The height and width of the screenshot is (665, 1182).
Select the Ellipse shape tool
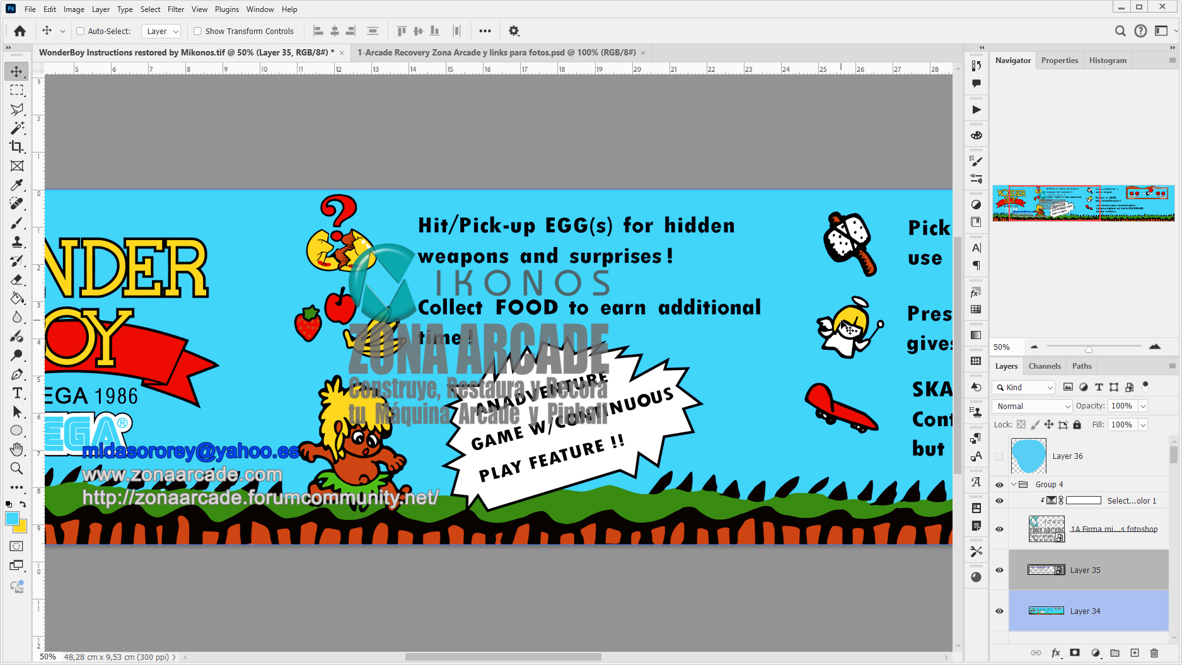17,431
